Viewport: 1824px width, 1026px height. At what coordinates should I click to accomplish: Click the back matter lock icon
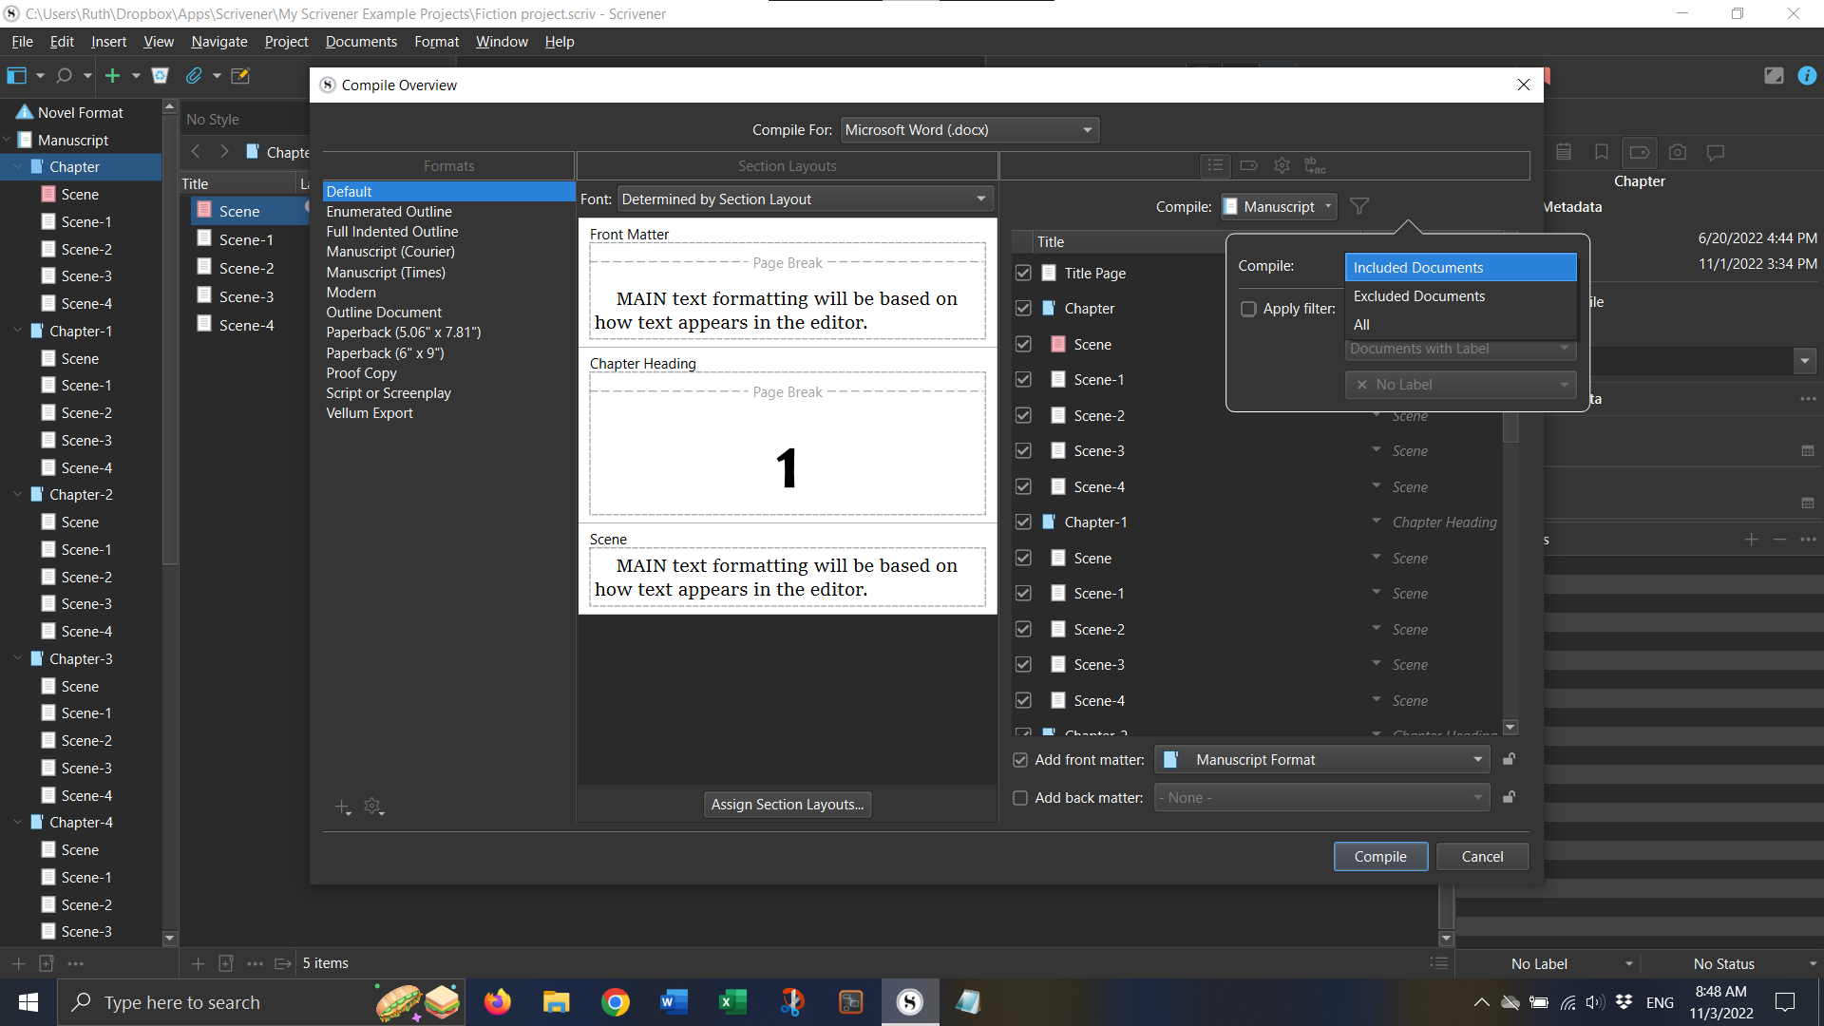(x=1509, y=797)
